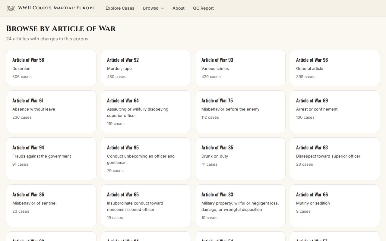
Task: Click the "399 cases" count text
Action: (306, 77)
